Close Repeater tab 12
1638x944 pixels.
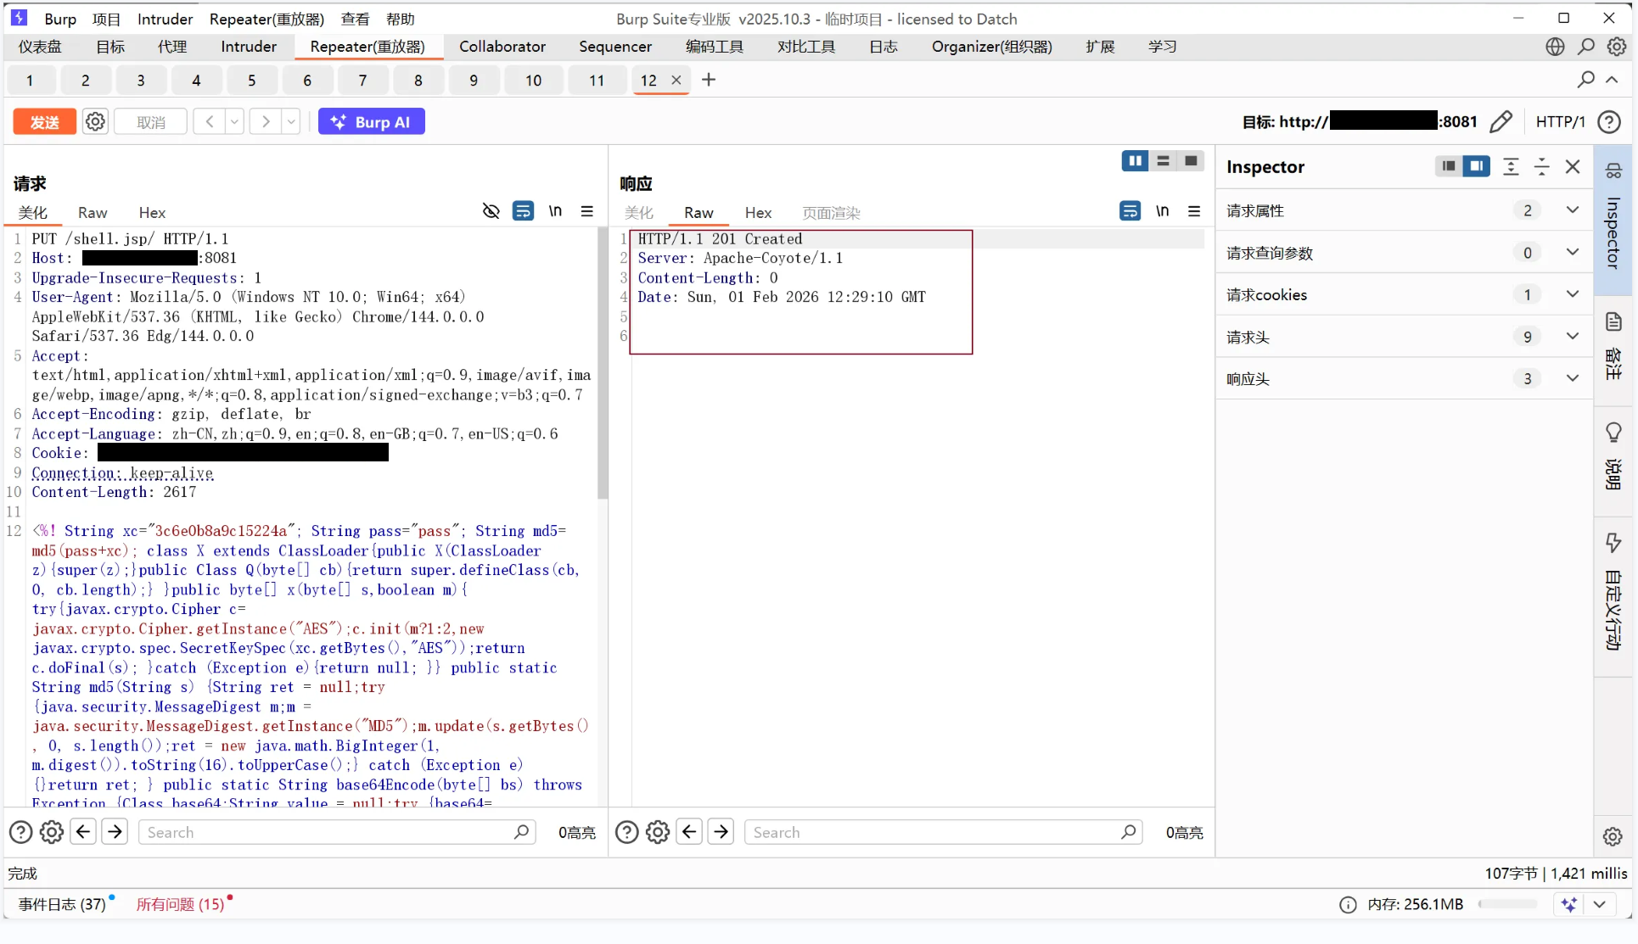pyautogui.click(x=676, y=80)
